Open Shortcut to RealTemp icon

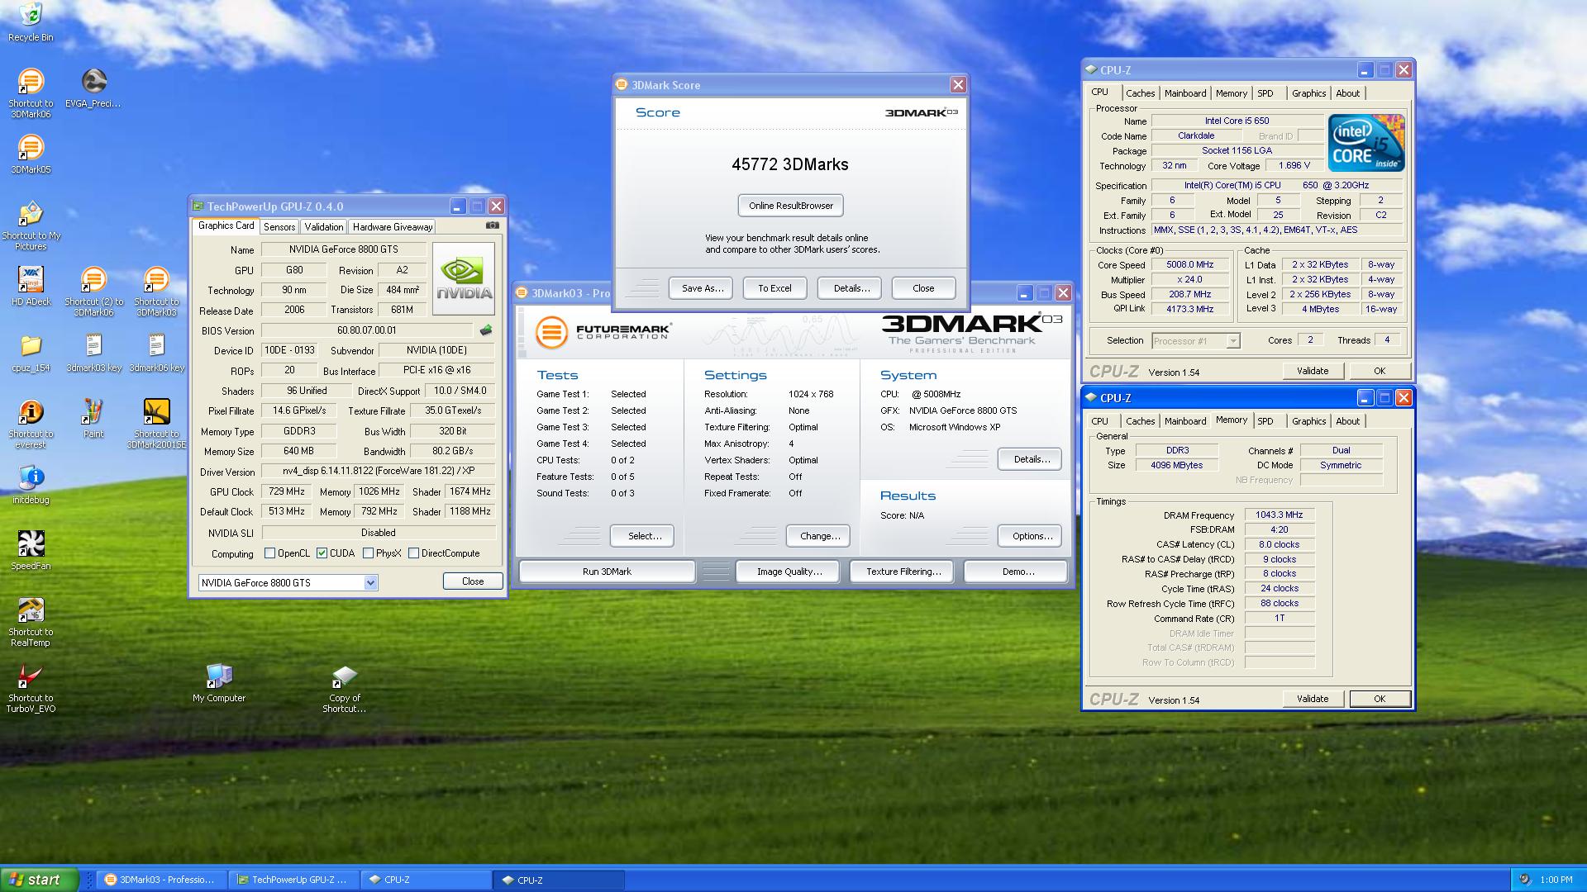[31, 610]
